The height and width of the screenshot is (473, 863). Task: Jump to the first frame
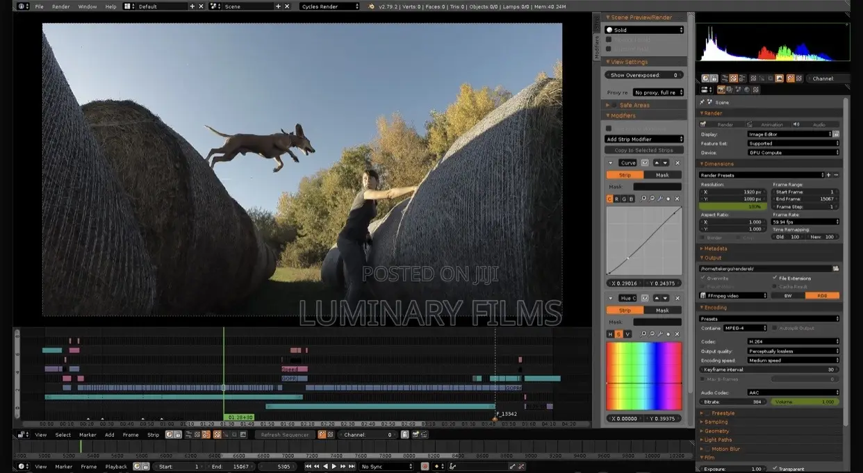point(309,467)
